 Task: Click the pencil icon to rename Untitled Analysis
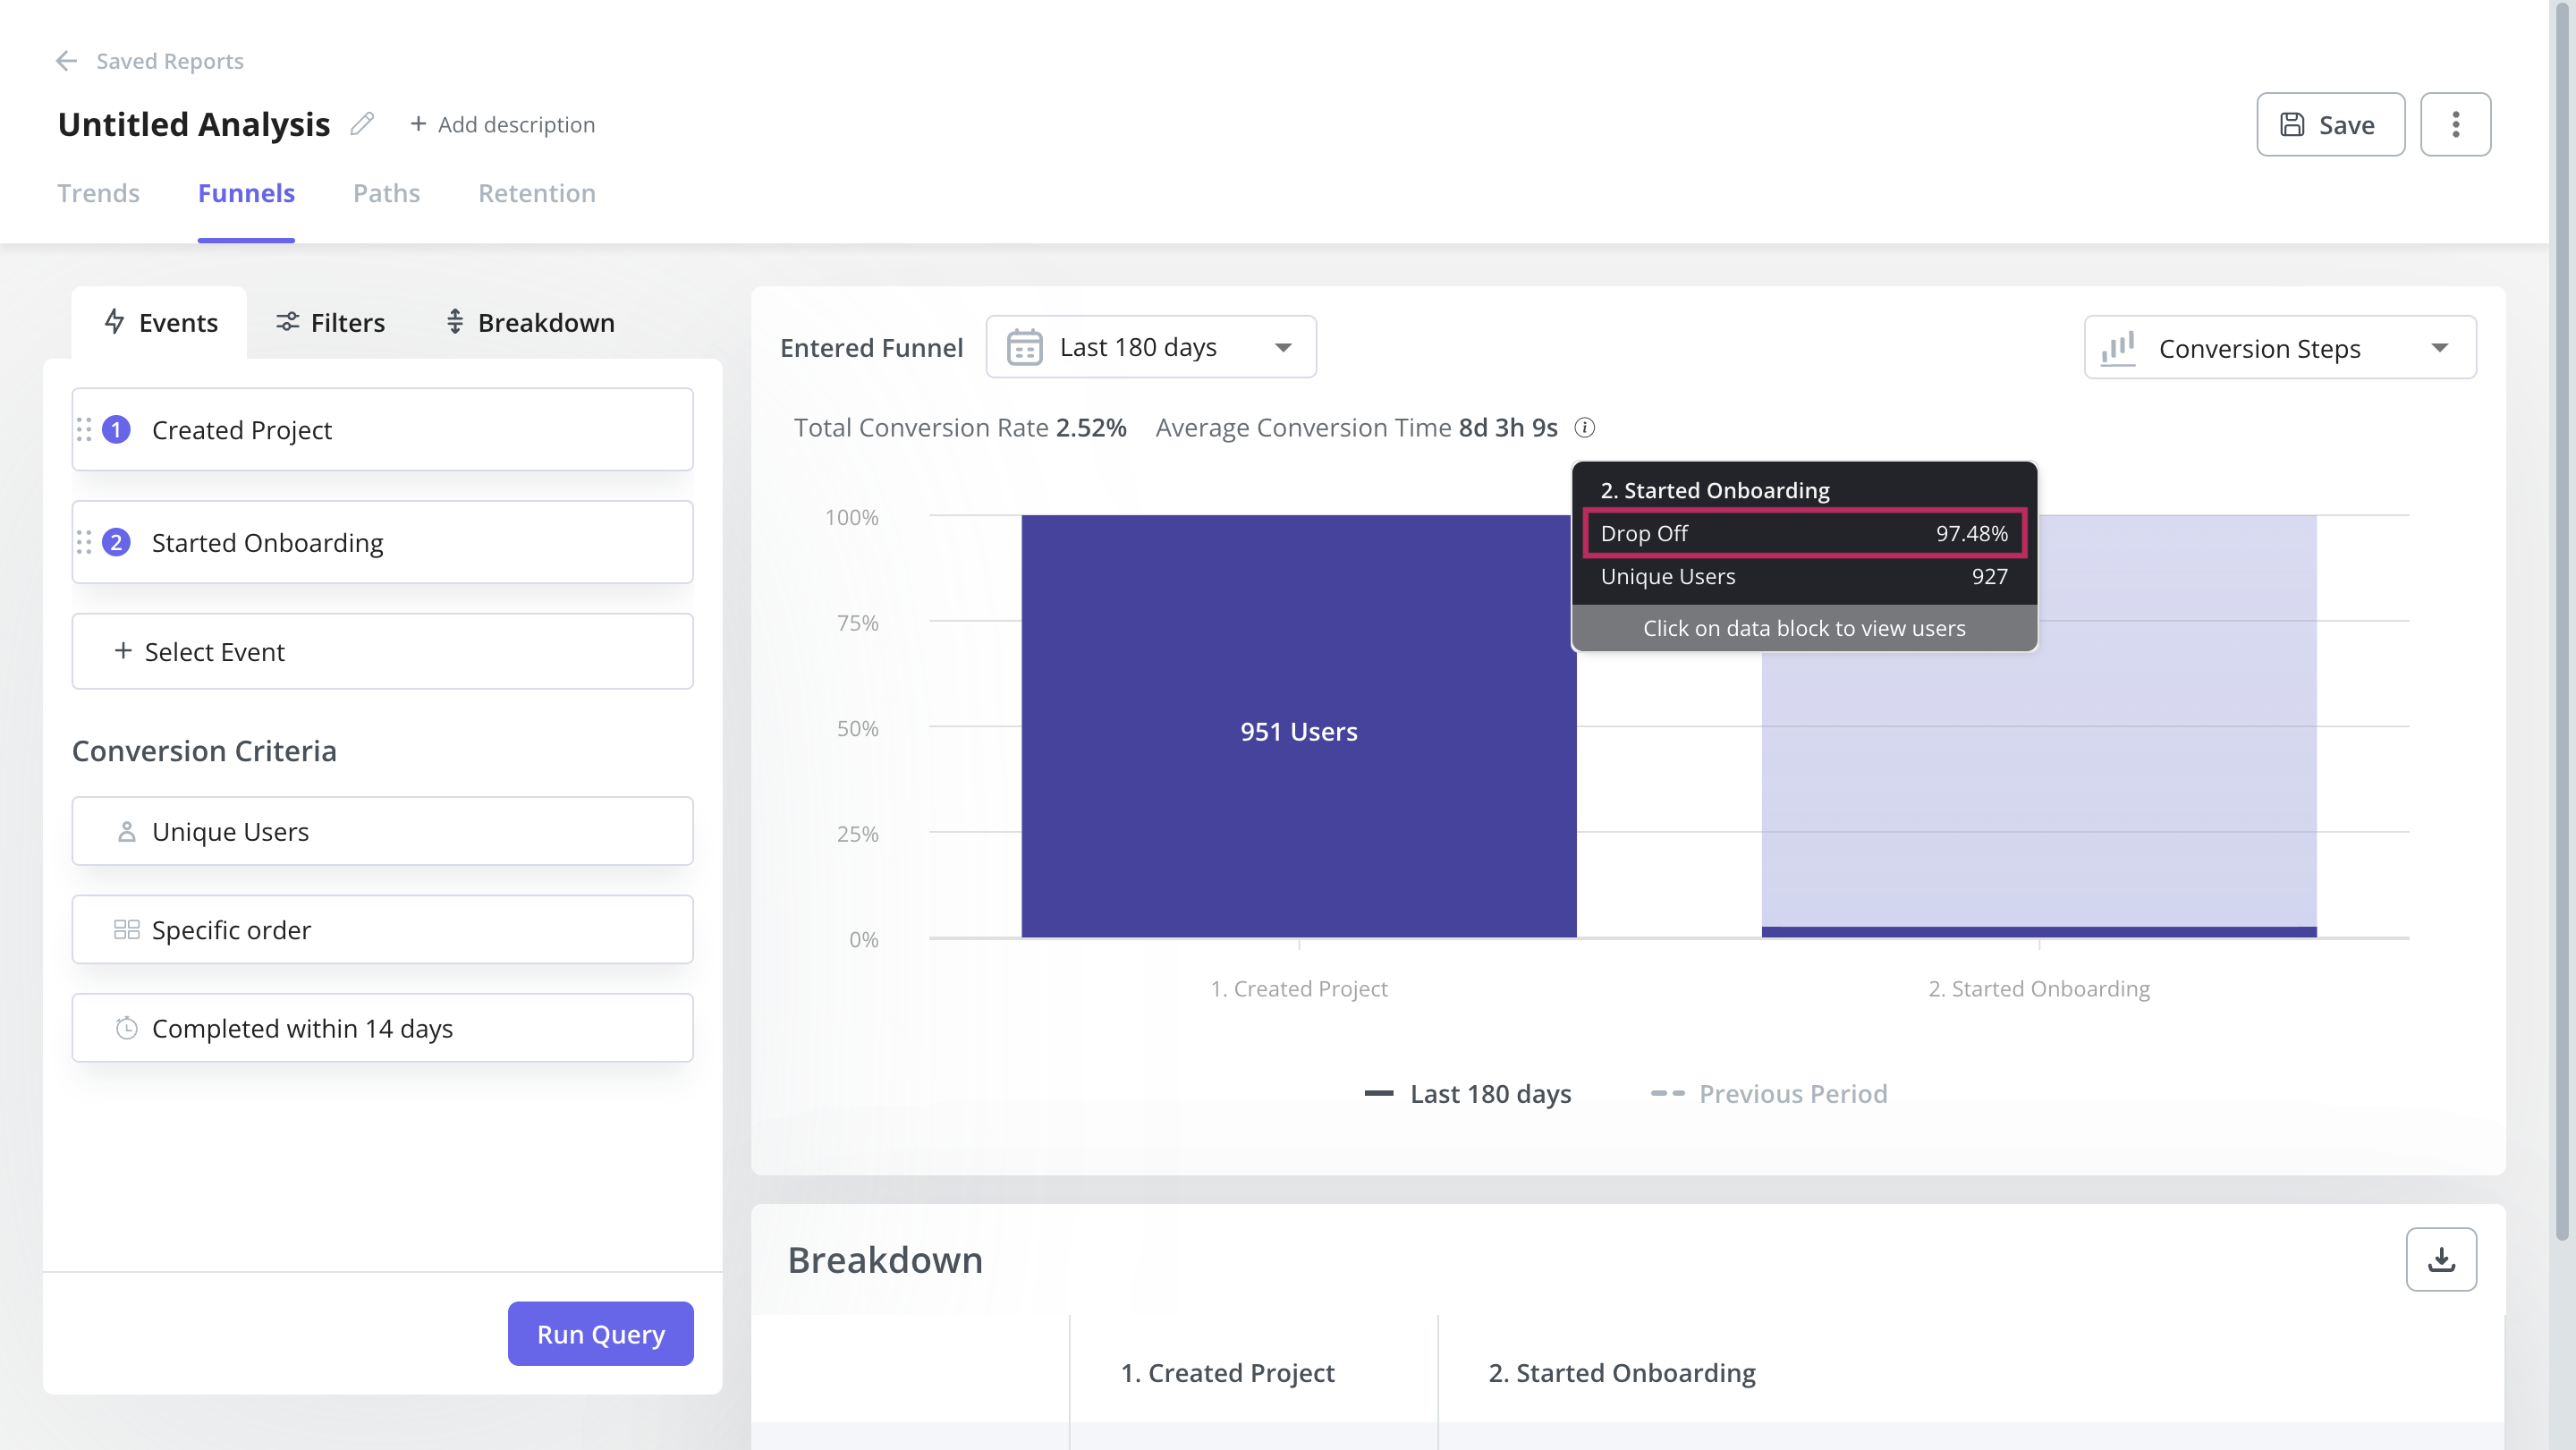coord(361,124)
